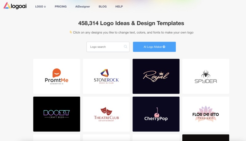Choose the StoneRock Music DJ Club template
This screenshot has width=246, height=141.
pos(106,76)
